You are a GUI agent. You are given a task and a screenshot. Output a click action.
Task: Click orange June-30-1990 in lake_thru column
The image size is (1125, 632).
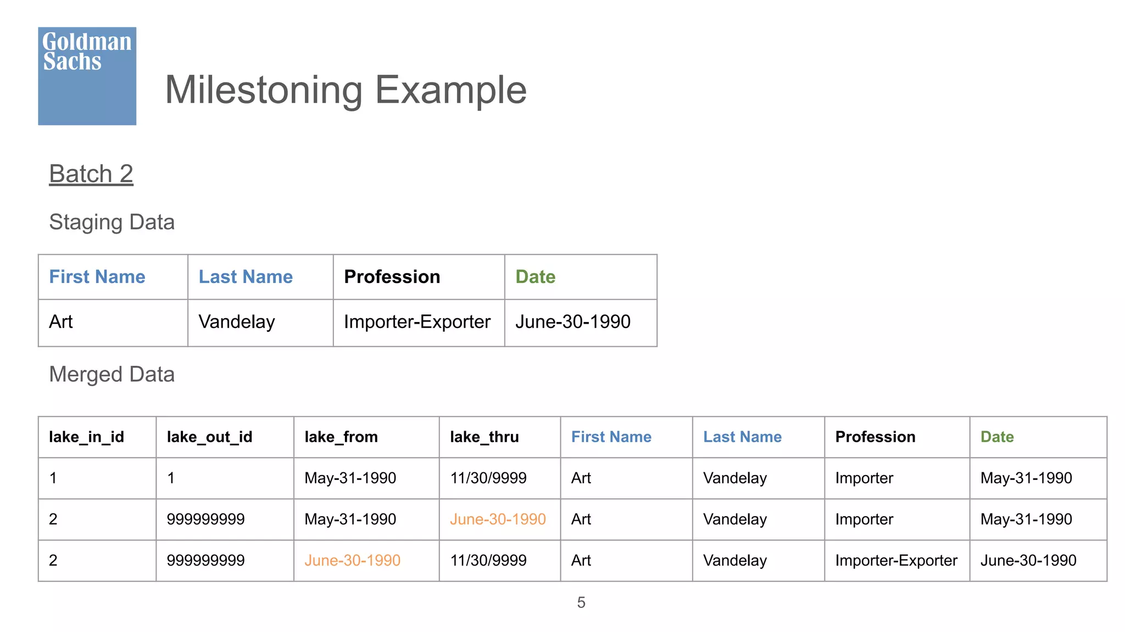498,520
